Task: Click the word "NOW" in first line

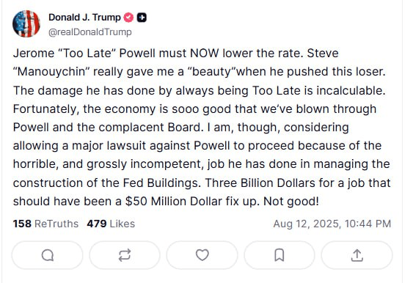Action: pyautogui.click(x=205, y=54)
